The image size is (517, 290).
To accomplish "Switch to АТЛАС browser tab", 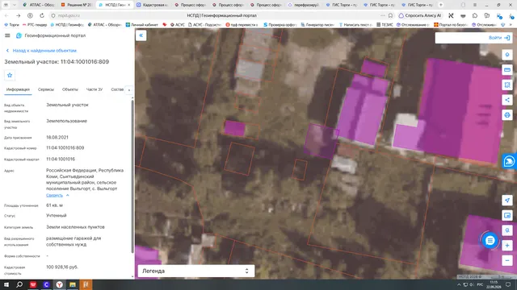I will click(x=39, y=5).
